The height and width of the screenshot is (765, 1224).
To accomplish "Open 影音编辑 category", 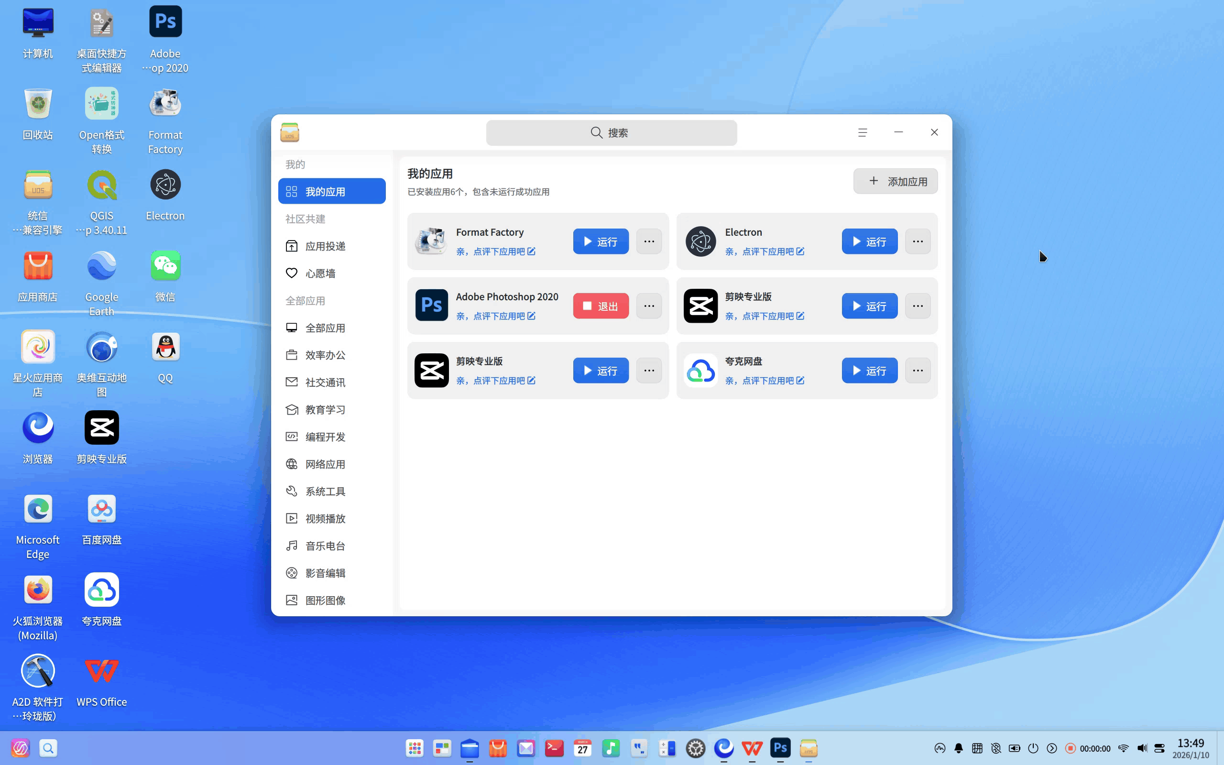I will coord(332,573).
